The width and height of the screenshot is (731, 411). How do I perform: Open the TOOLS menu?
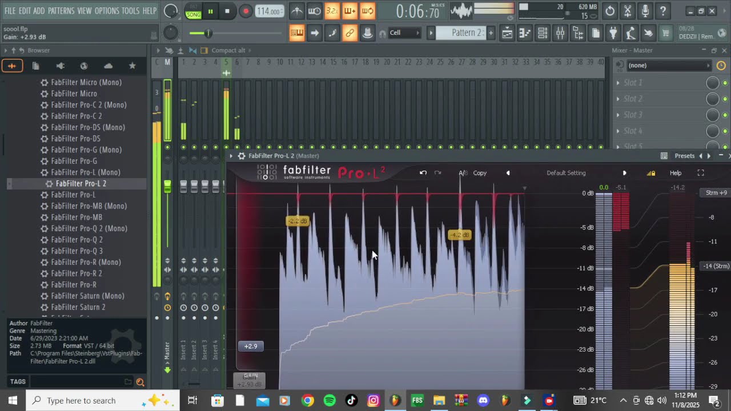[x=130, y=11]
